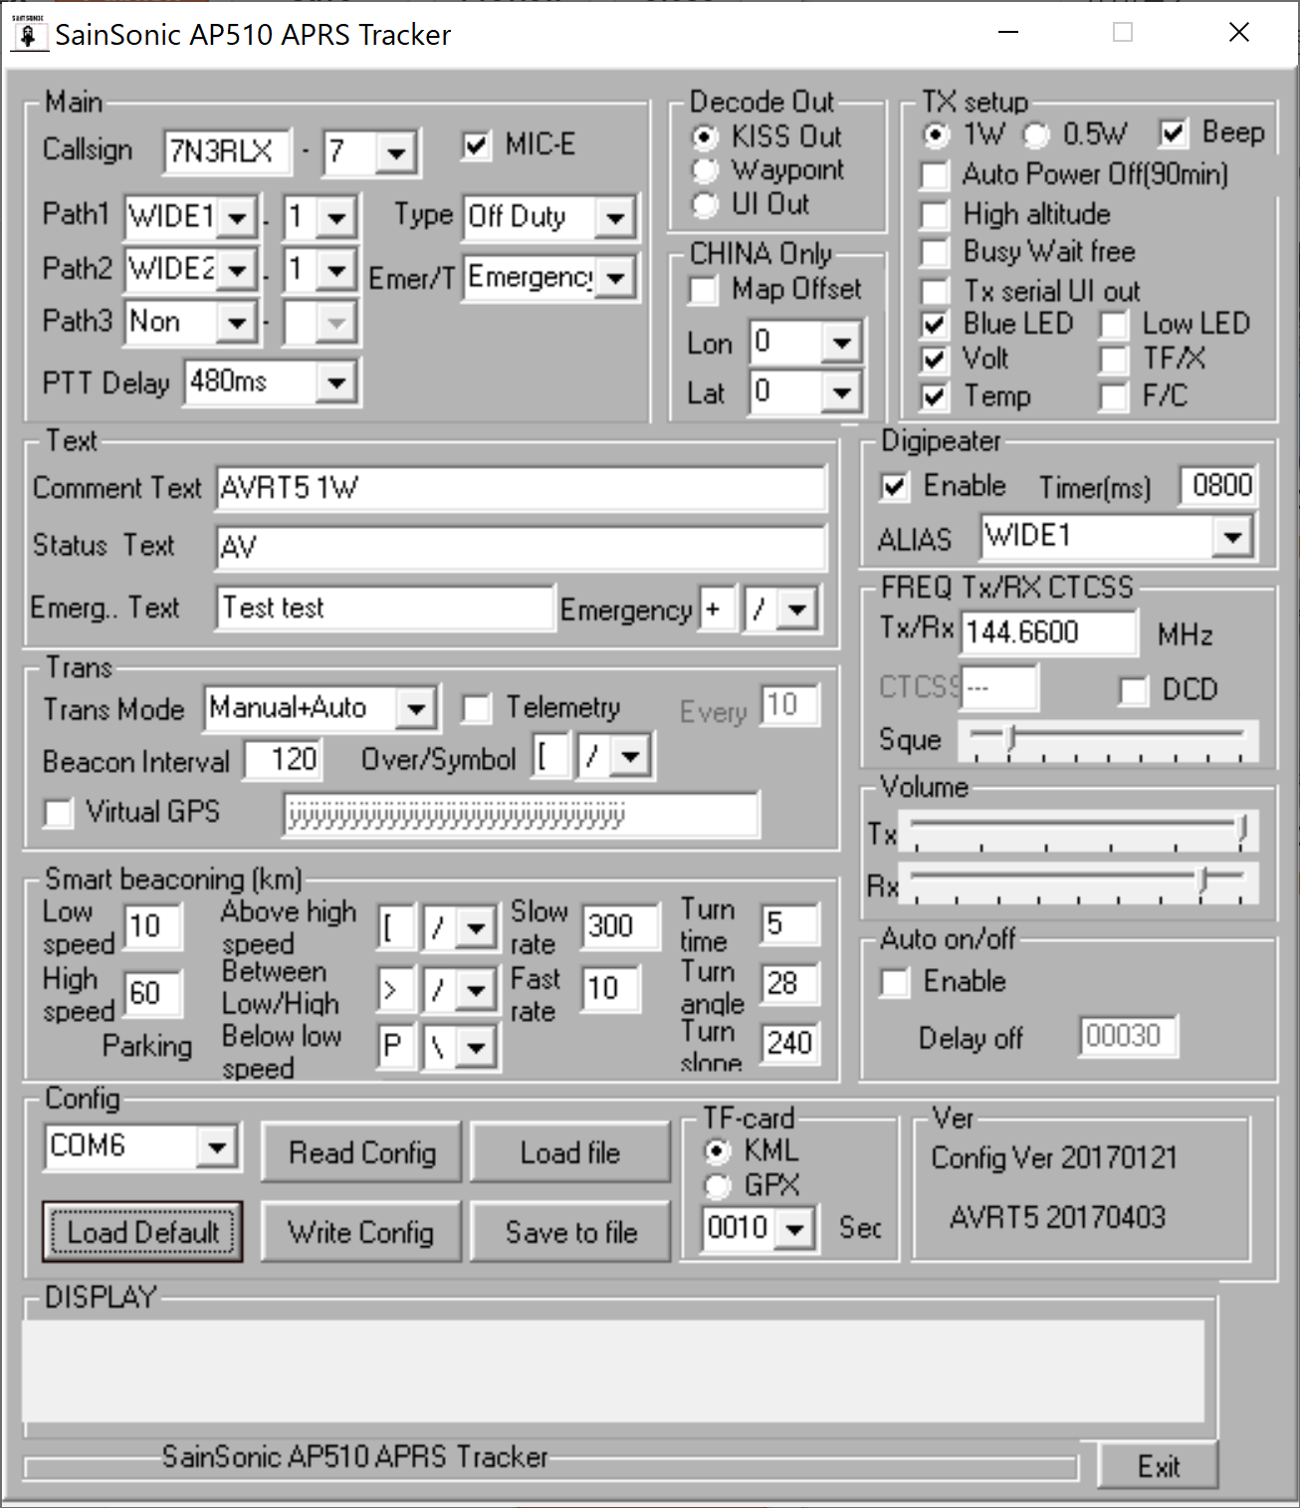This screenshot has height=1508, width=1300.
Task: Enable the TF/X checkbox
Action: 1114,359
